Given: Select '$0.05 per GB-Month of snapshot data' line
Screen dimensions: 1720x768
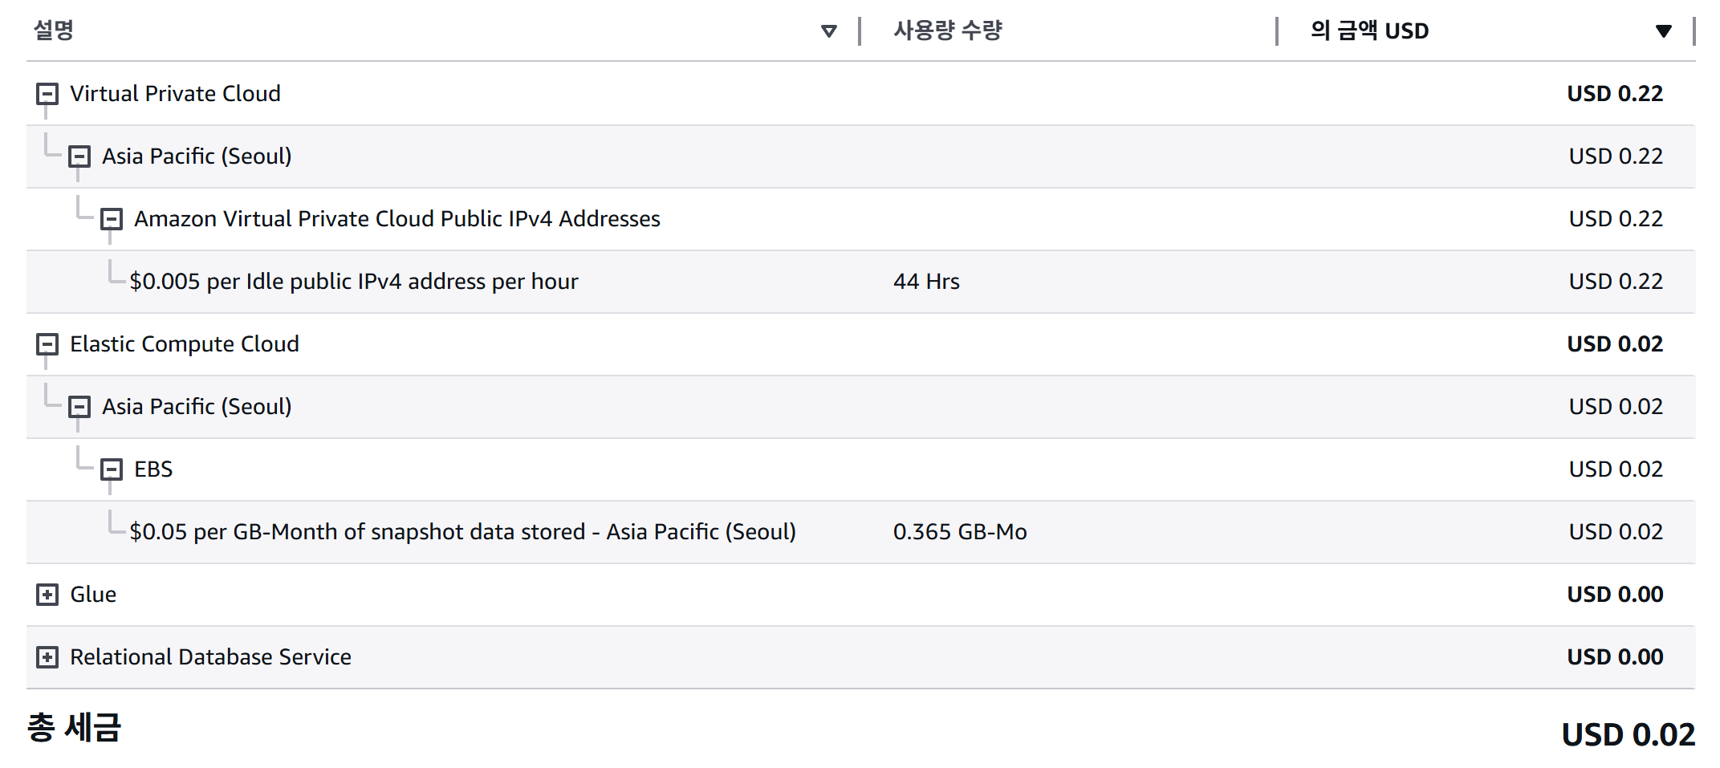Looking at the screenshot, I should [463, 532].
